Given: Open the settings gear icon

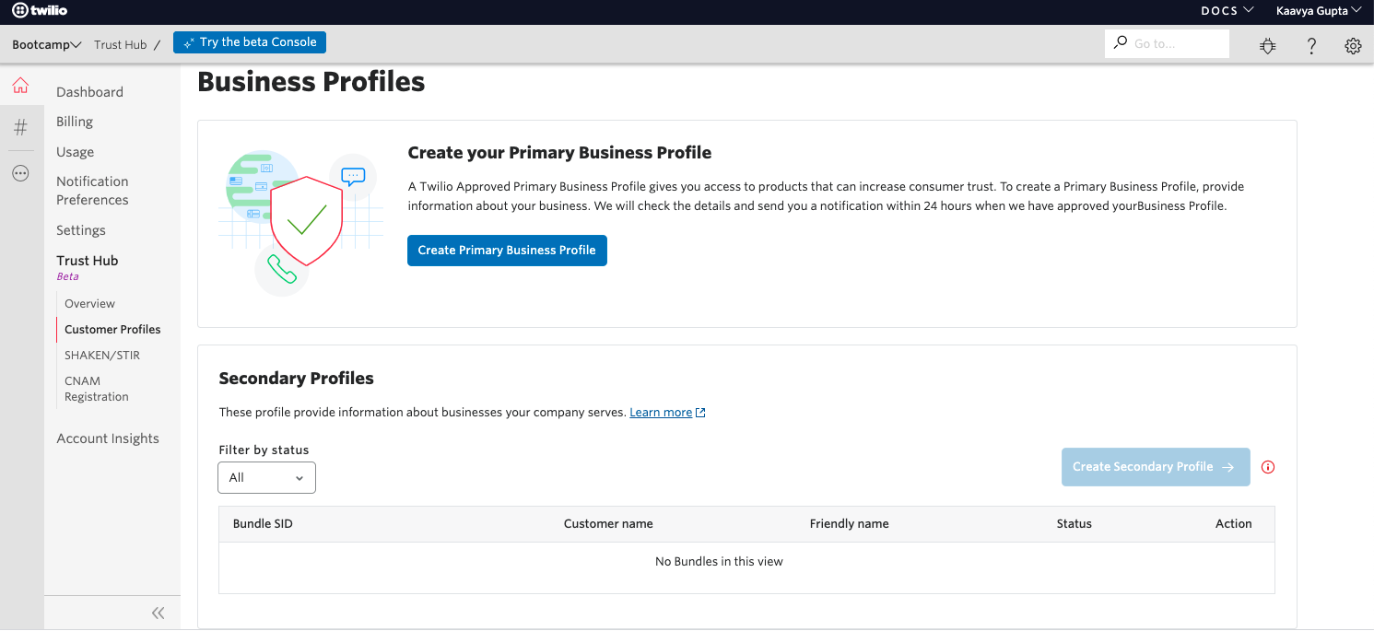Looking at the screenshot, I should 1353,45.
